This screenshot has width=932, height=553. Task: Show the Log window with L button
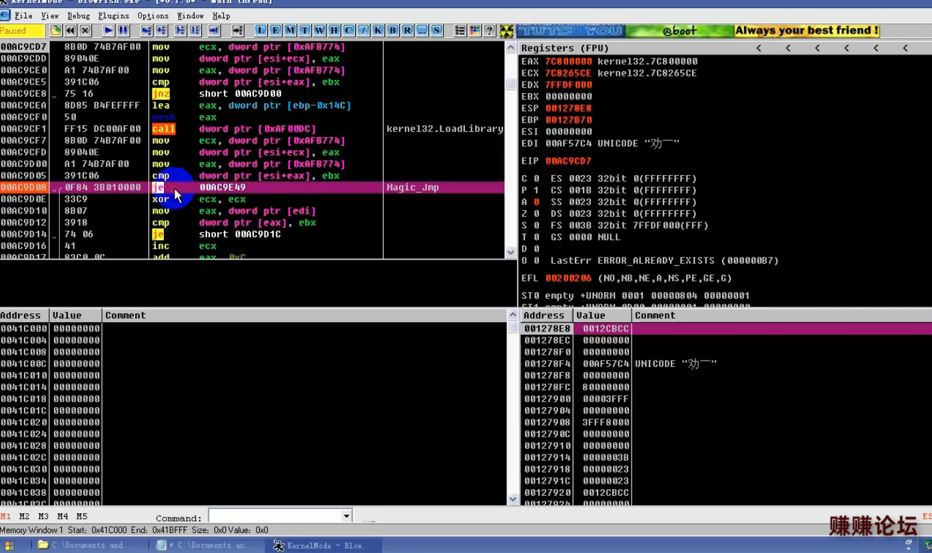click(x=261, y=31)
